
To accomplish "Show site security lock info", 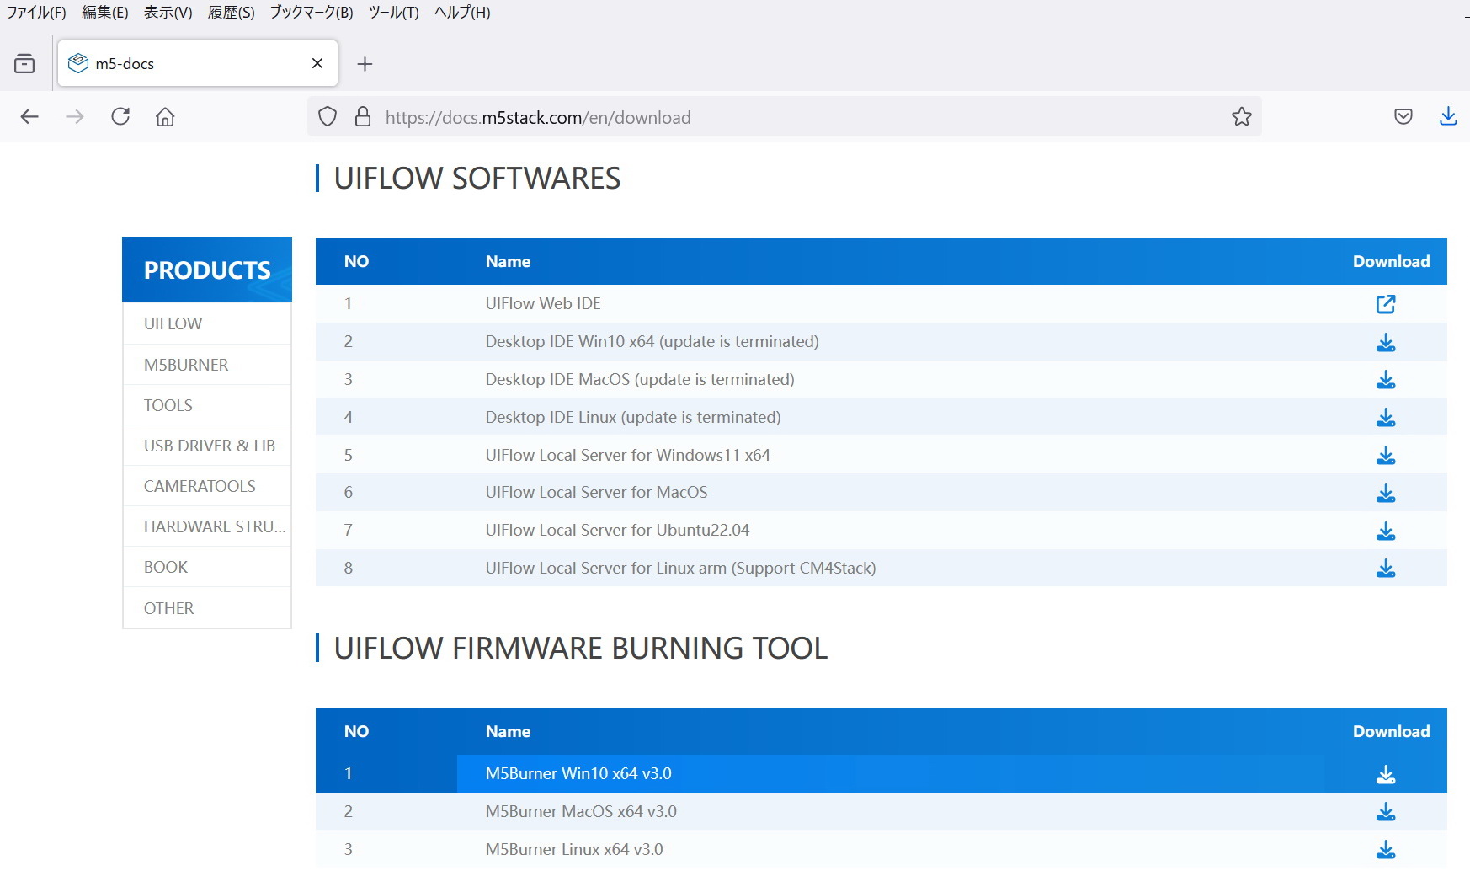I will (363, 117).
